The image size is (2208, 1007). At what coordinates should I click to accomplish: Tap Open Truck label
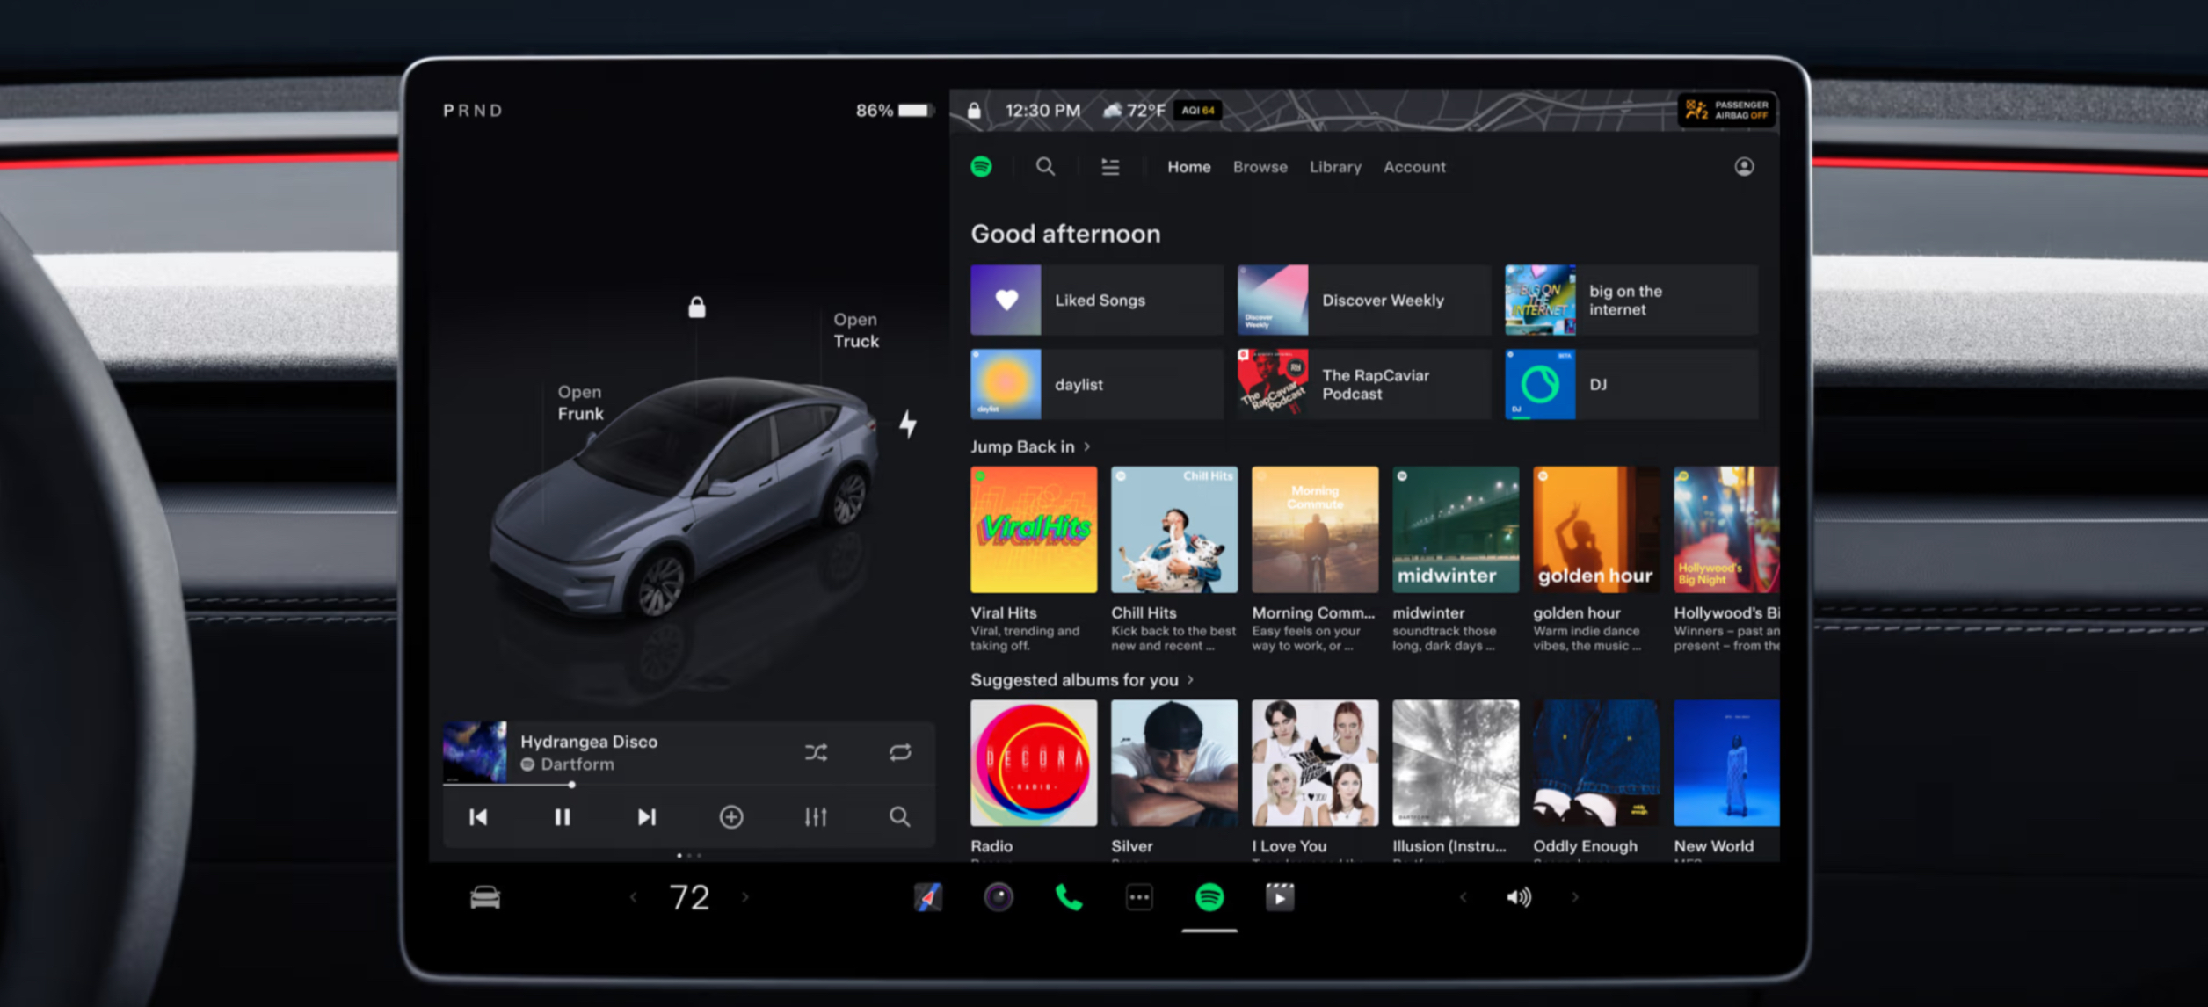pos(856,330)
